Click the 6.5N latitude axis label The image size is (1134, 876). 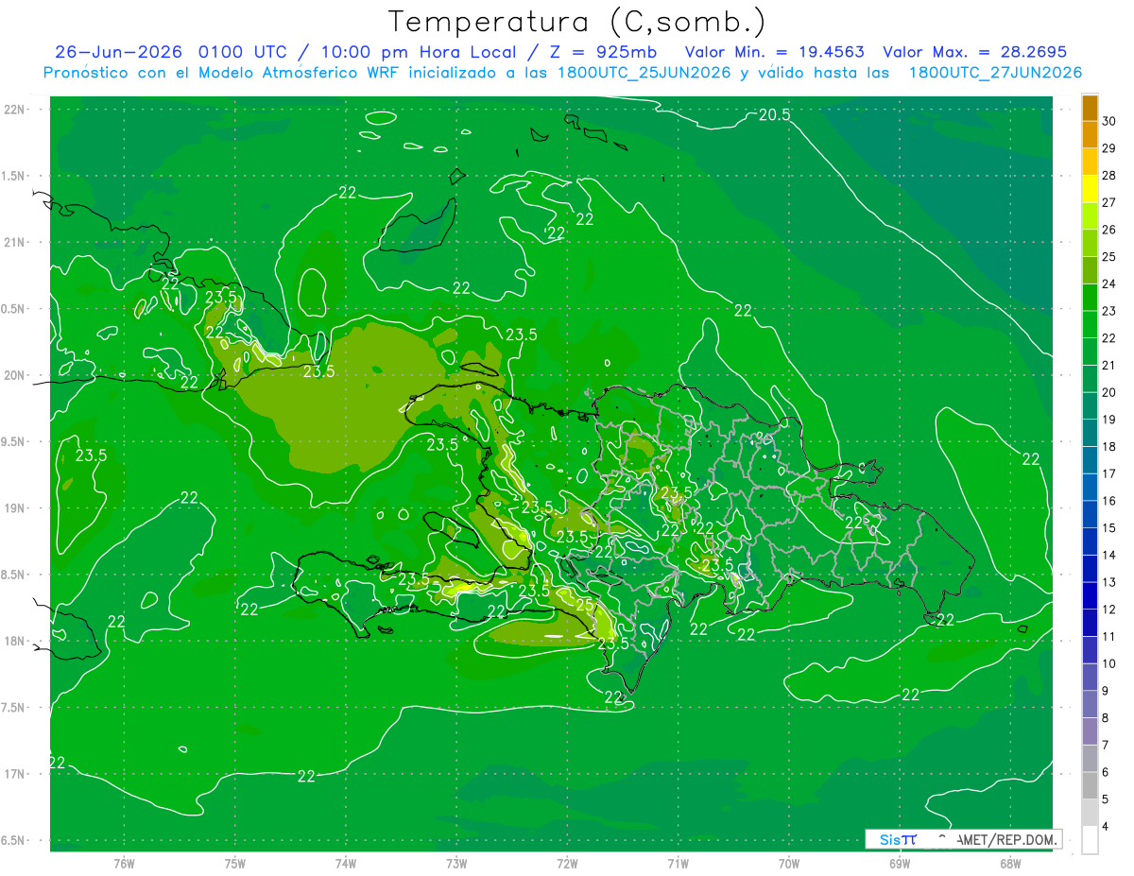point(14,841)
